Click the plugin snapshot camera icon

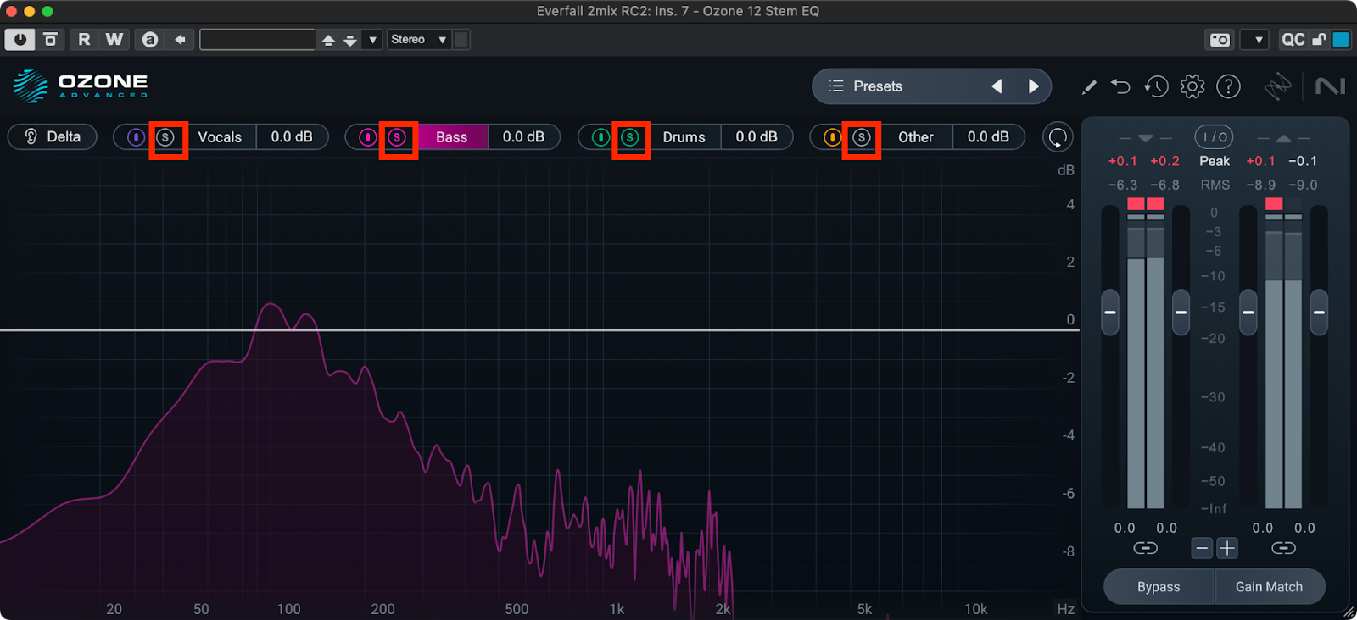(1220, 40)
